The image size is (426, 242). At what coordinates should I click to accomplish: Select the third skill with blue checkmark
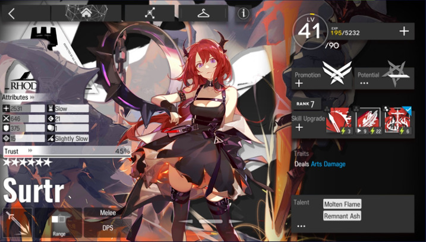pos(398,120)
